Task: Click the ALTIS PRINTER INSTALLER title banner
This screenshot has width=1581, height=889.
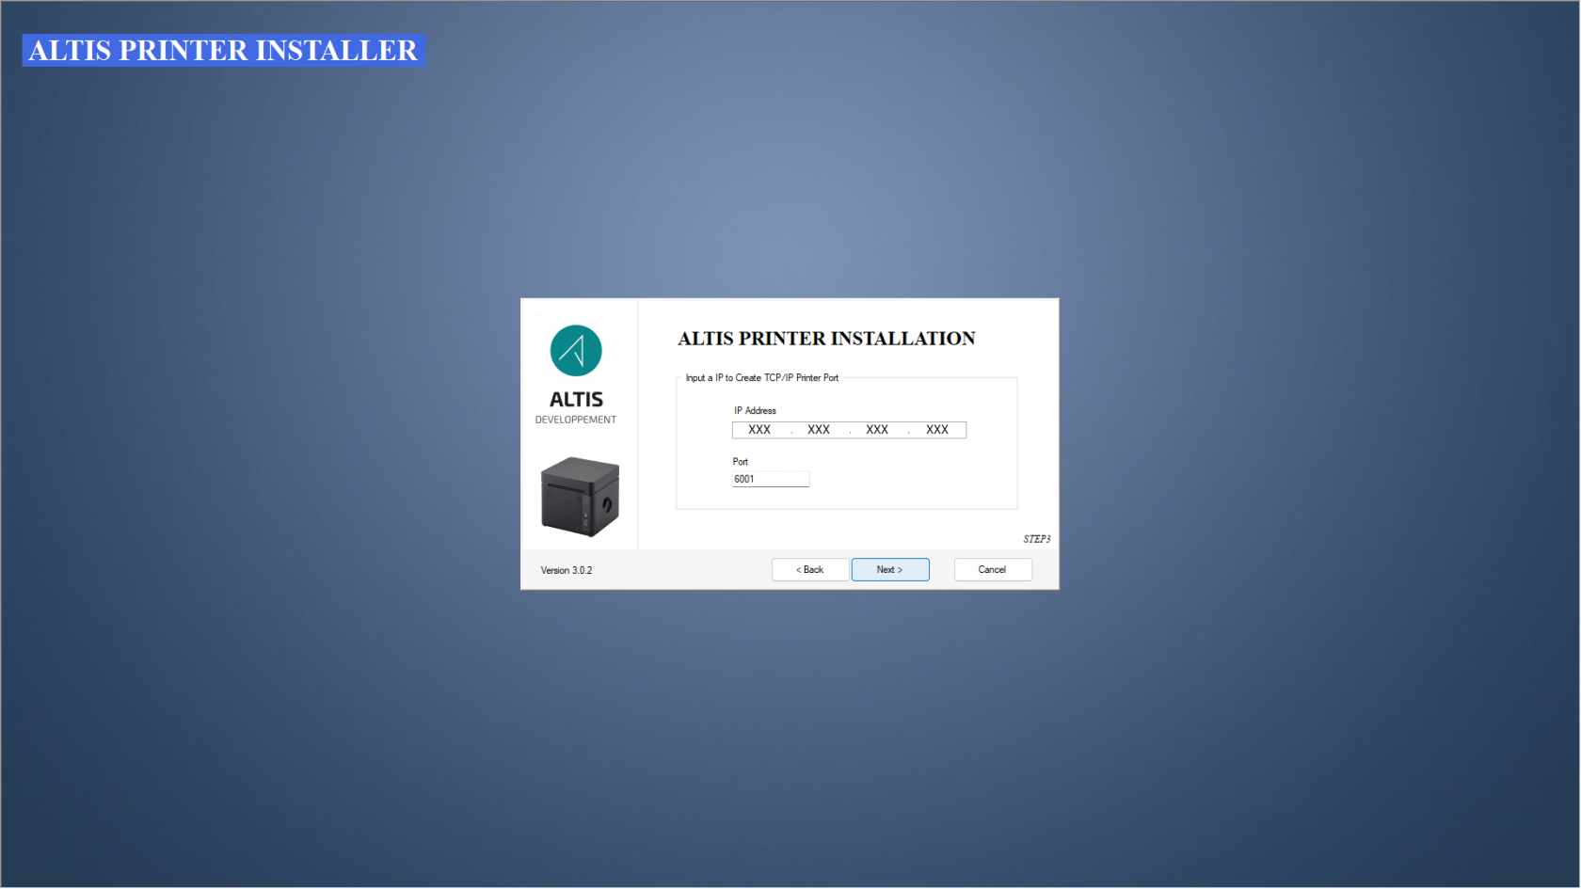Action: point(223,51)
